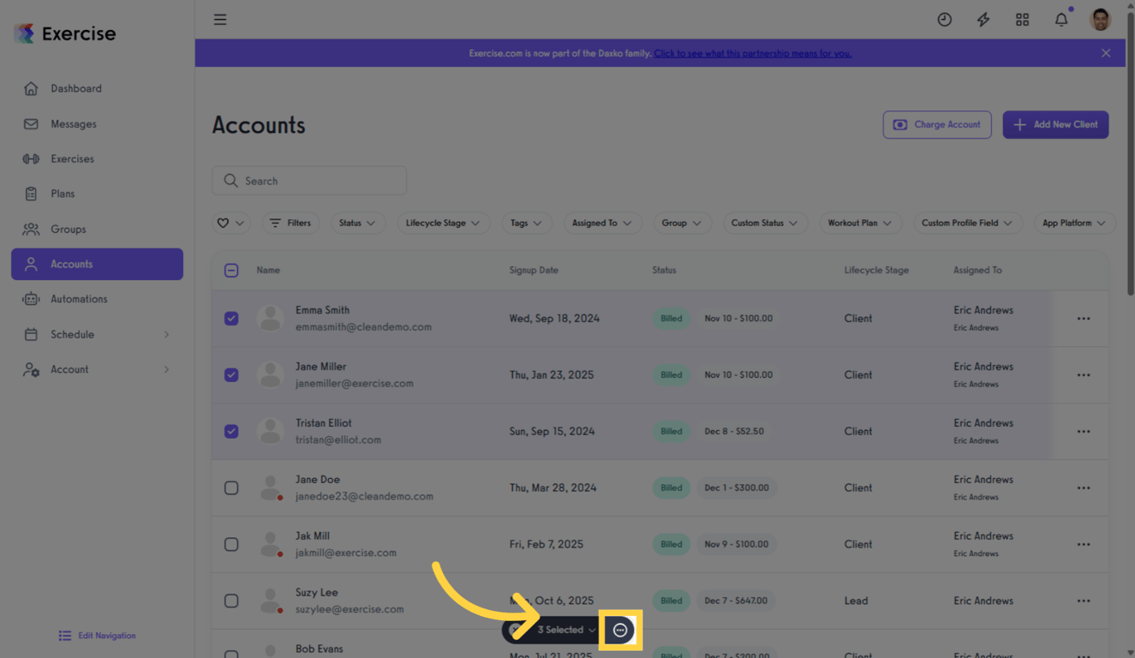Click the Daxko partnership banner link

tap(753, 52)
